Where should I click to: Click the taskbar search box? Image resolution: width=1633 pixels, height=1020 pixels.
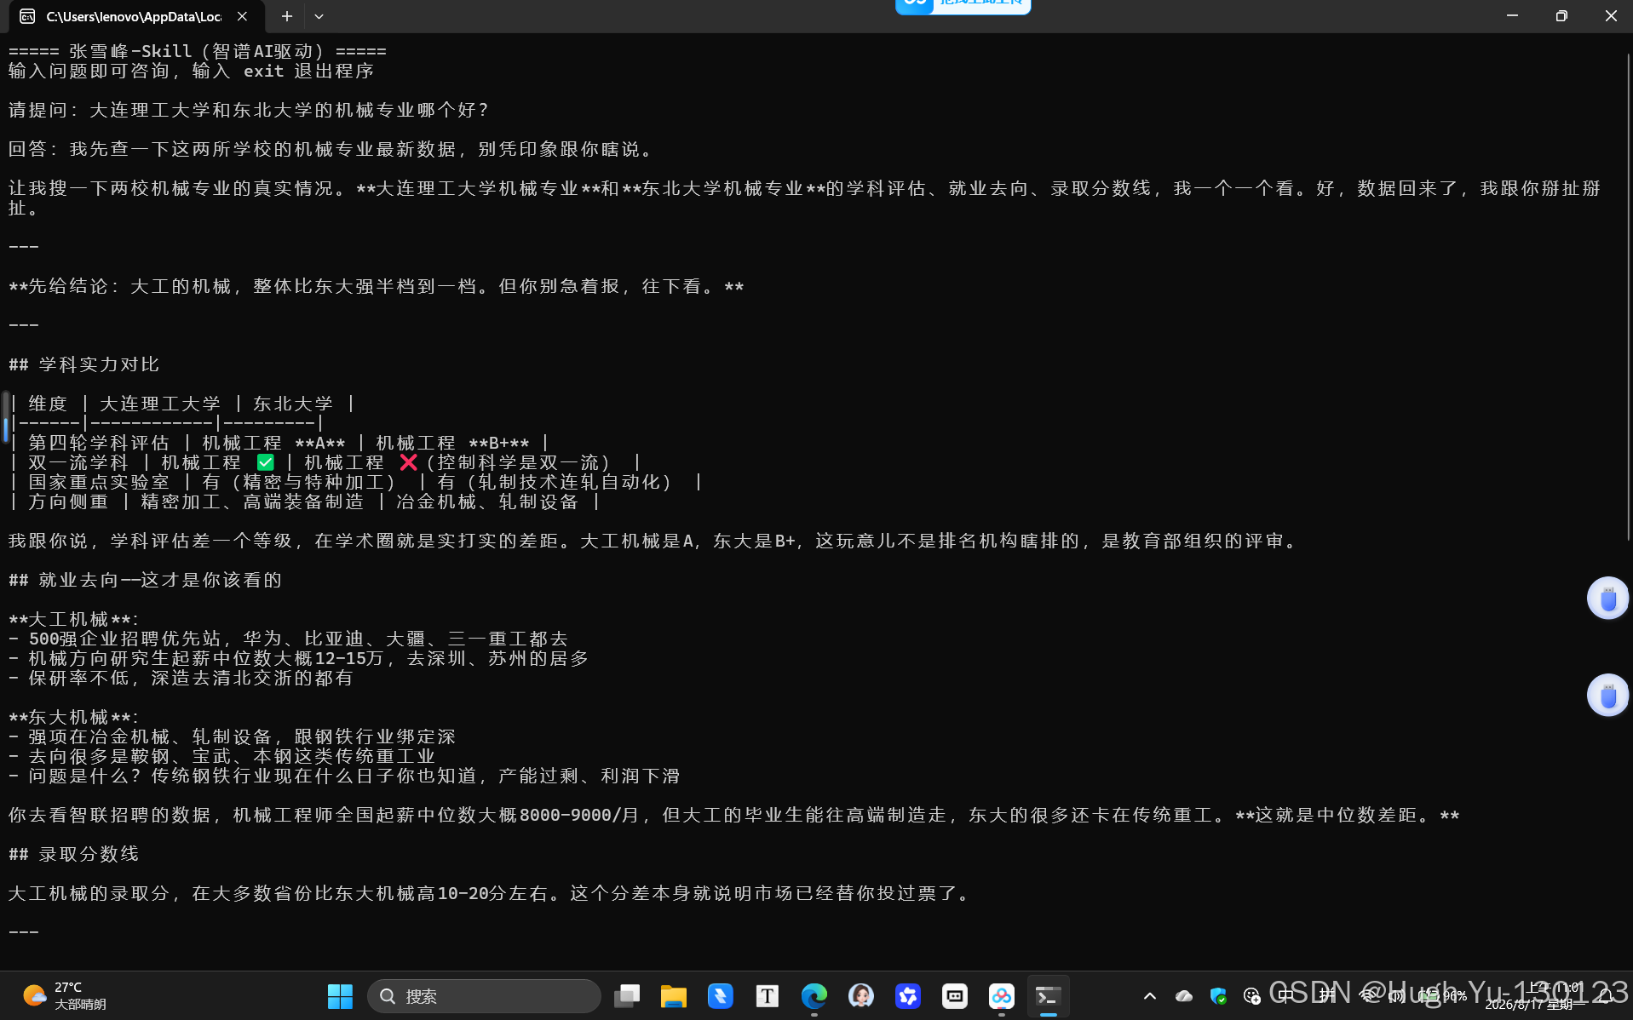coord(484,996)
